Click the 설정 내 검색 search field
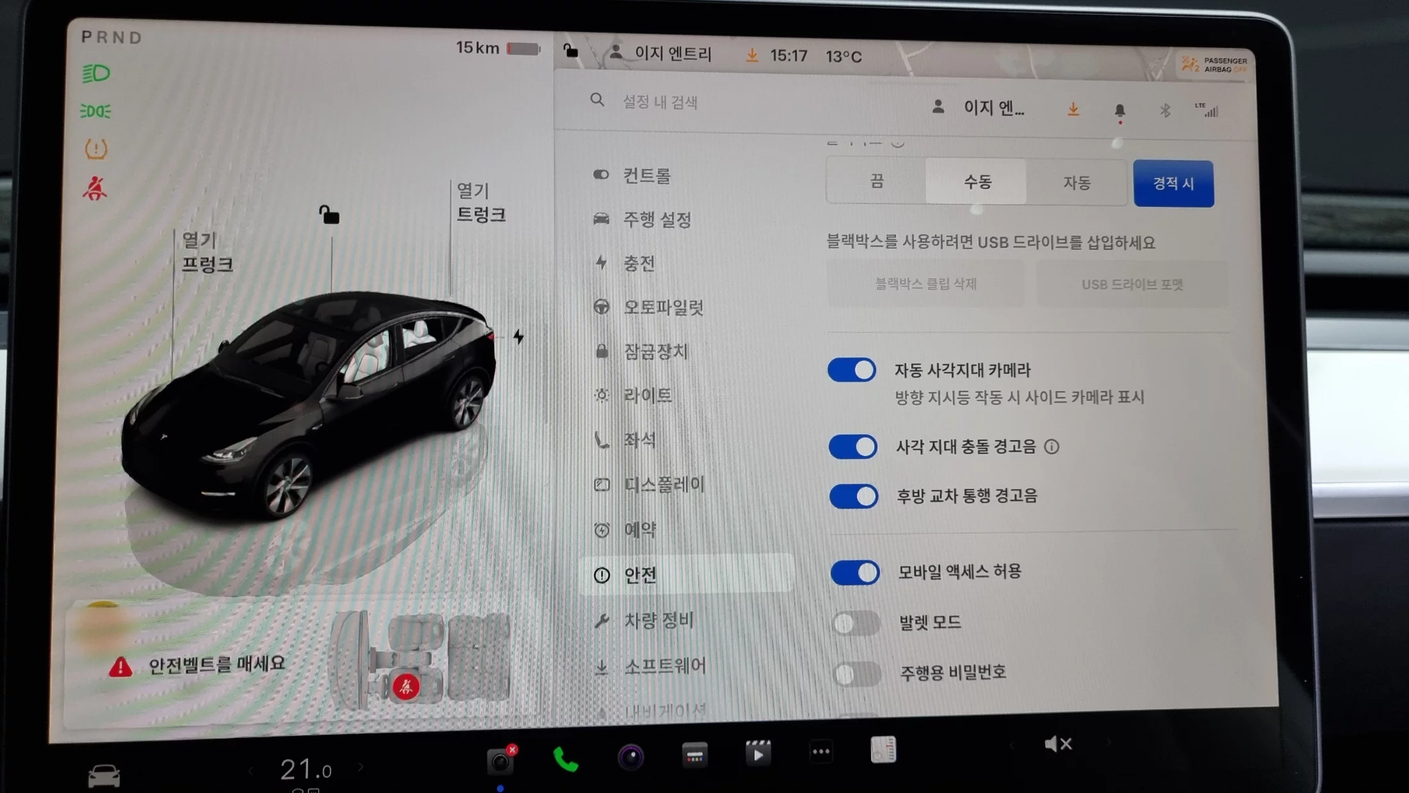This screenshot has height=793, width=1409. [660, 102]
